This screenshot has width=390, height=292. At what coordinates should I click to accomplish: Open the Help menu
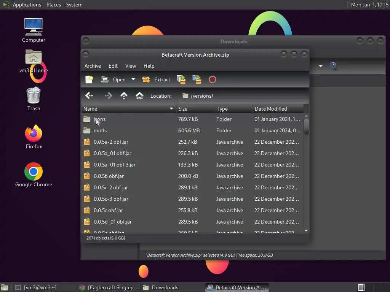(149, 66)
